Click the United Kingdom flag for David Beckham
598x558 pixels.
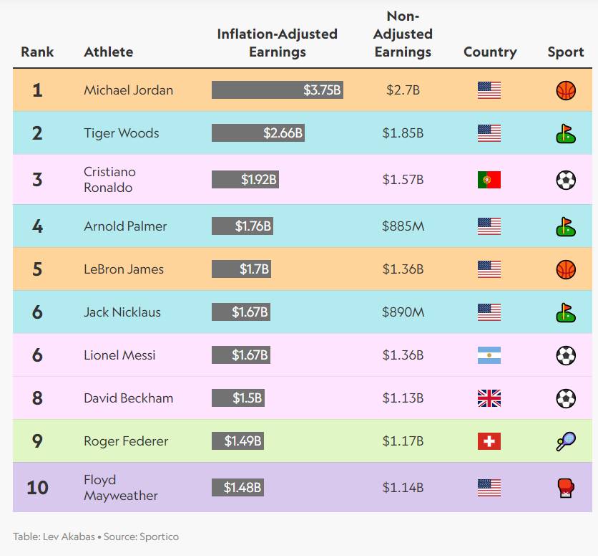tap(489, 398)
